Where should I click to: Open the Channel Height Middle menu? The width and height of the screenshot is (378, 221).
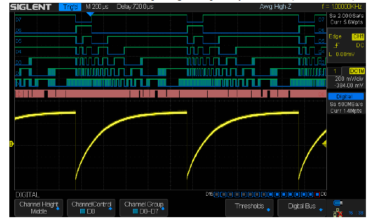tap(38, 208)
